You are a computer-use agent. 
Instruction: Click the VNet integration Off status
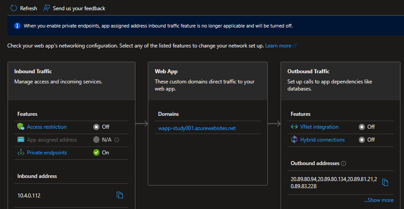tap(367, 127)
